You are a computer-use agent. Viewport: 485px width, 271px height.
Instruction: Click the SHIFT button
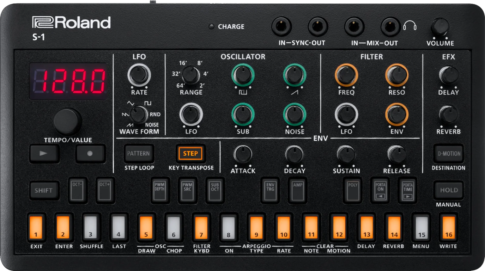44,190
